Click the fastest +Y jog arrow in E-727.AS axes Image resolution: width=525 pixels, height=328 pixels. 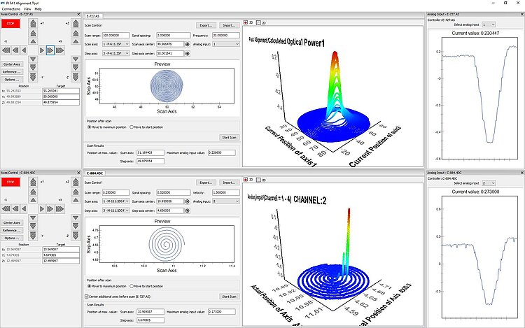point(32,25)
